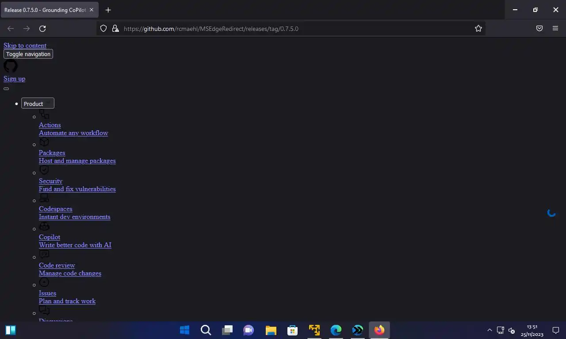
Task: Click Find and fix vulnerabilities link
Action: pyautogui.click(x=77, y=189)
